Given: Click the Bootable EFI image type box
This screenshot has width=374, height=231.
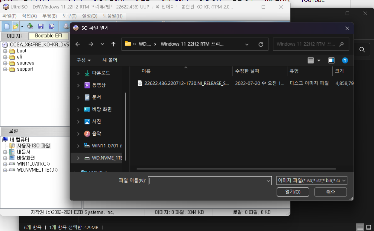Looking at the screenshot, I should [x=48, y=36].
